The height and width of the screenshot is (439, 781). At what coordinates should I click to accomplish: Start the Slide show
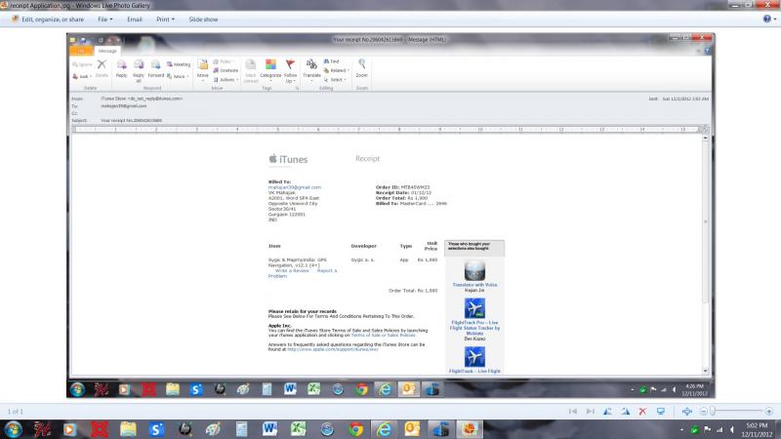203,20
